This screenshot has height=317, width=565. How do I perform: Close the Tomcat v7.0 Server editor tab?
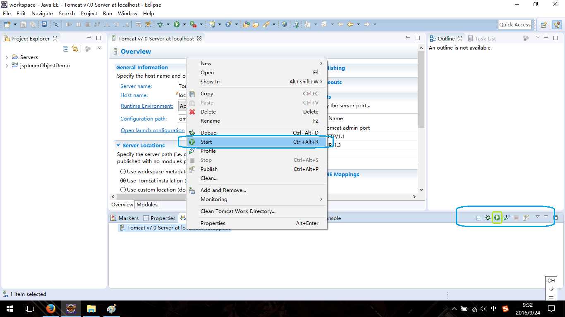[199, 38]
